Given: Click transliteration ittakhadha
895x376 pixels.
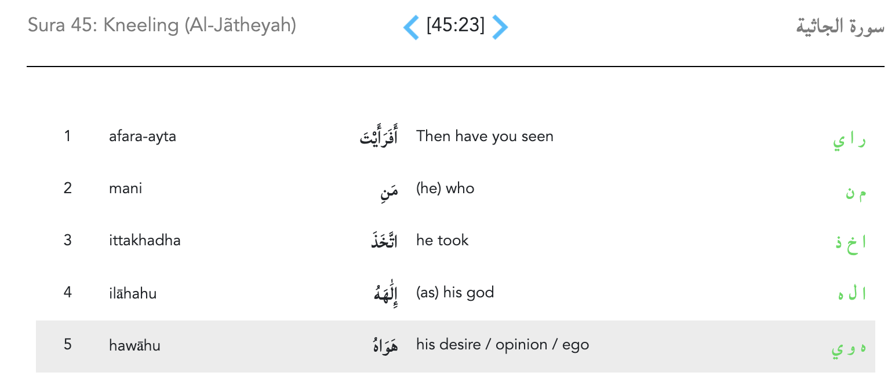Looking at the screenshot, I should [x=145, y=241].
